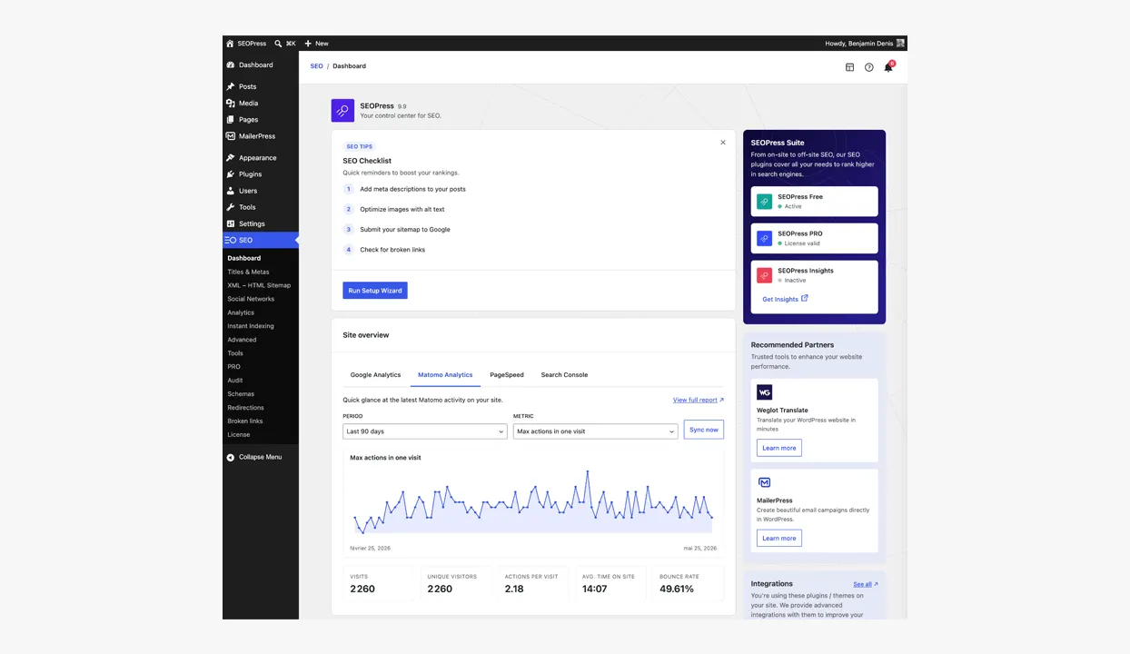Click Submit your sitemap to Google item
The image size is (1130, 654).
405,229
